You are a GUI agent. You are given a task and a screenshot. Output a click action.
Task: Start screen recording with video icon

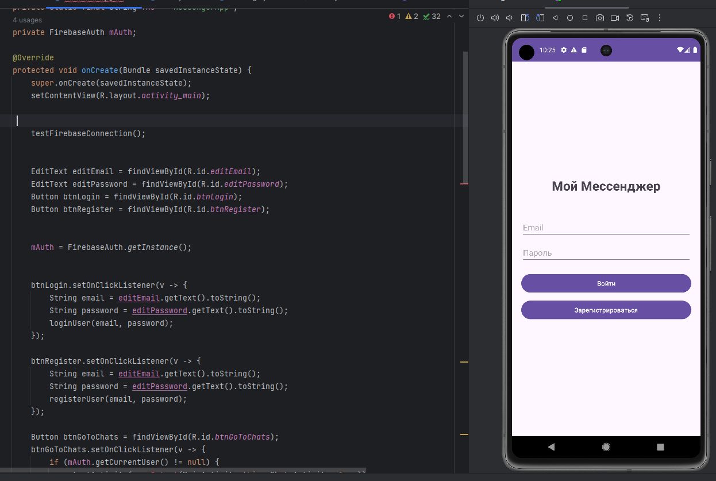pos(615,18)
